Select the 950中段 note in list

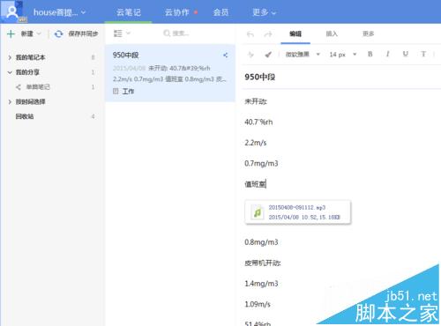[x=170, y=73]
